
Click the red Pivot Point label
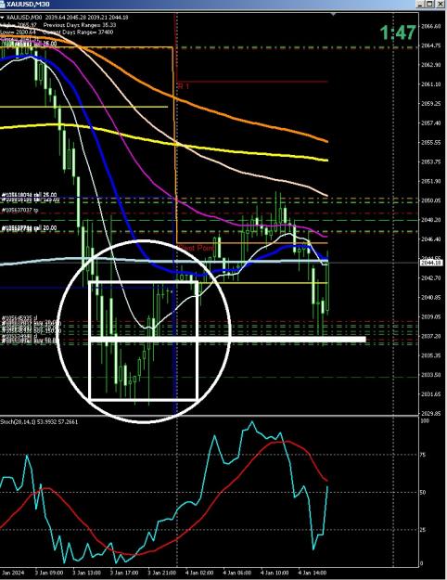[x=197, y=248]
